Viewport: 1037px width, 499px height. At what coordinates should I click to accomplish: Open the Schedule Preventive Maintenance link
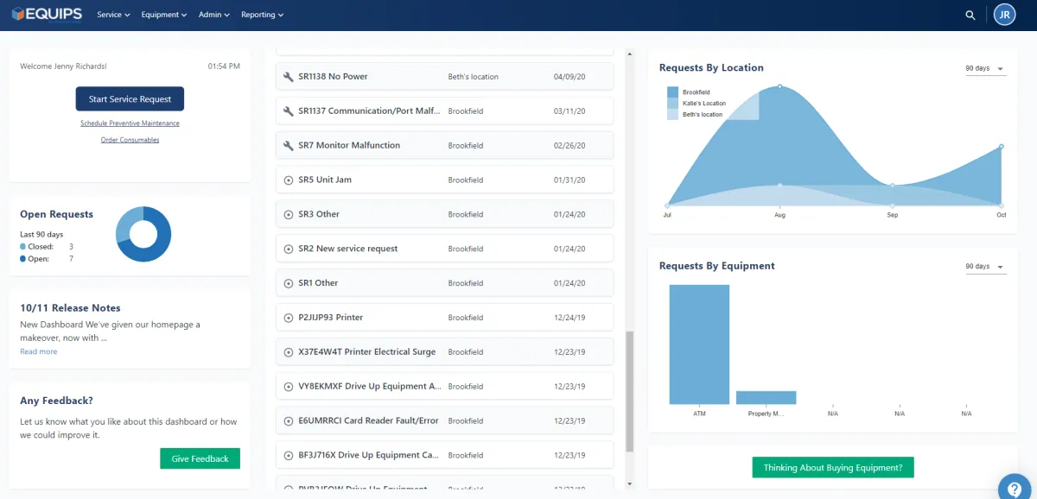pyautogui.click(x=130, y=123)
